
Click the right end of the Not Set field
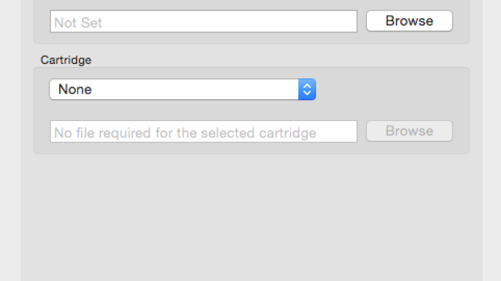point(345,21)
